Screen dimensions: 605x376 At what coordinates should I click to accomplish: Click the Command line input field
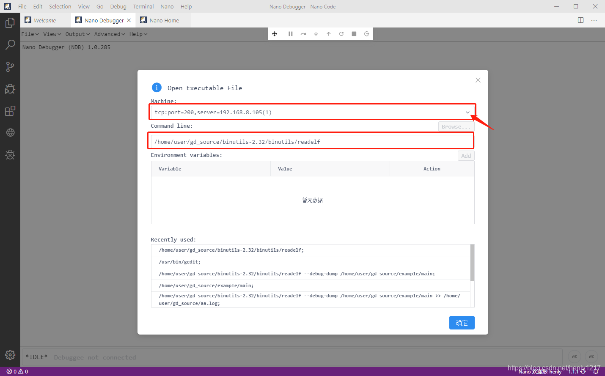click(x=312, y=142)
